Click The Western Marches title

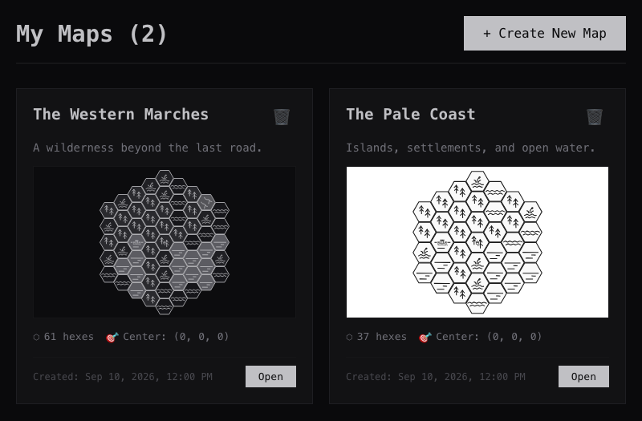pyautogui.click(x=121, y=114)
